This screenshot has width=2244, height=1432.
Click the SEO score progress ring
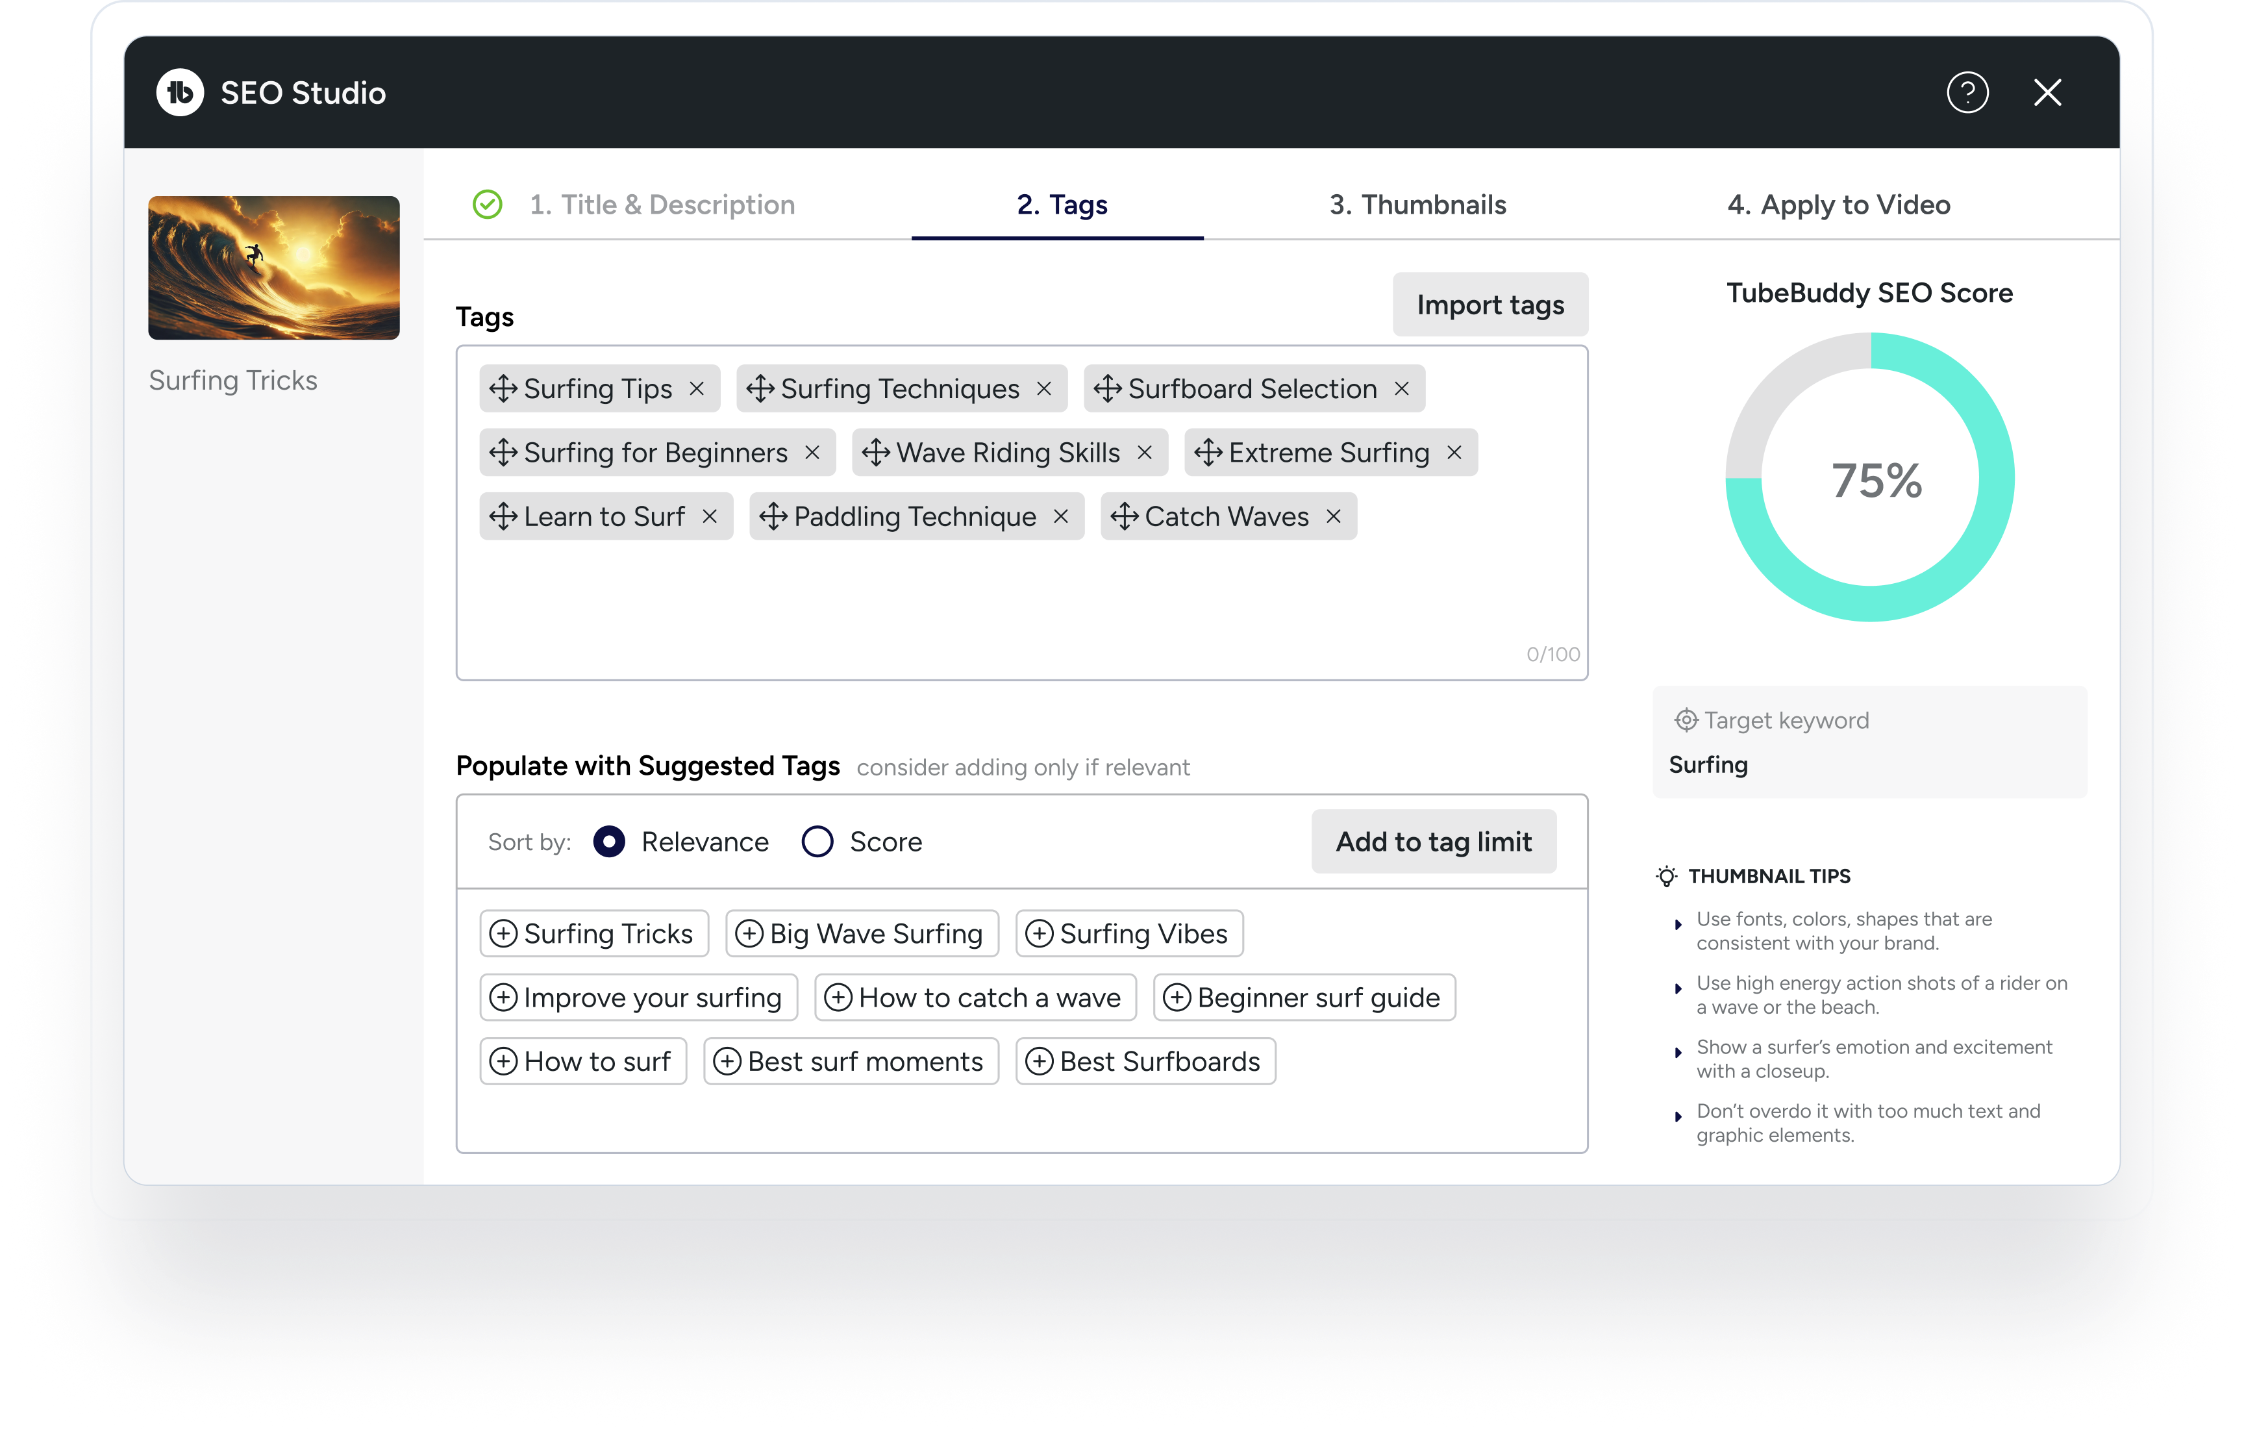[x=1869, y=477]
